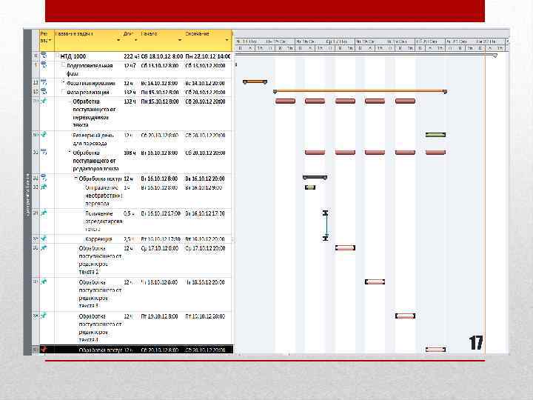The height and width of the screenshot is (400, 533).
Task: Select Gantt bar for редакторов текста 3
Action: 375,281
